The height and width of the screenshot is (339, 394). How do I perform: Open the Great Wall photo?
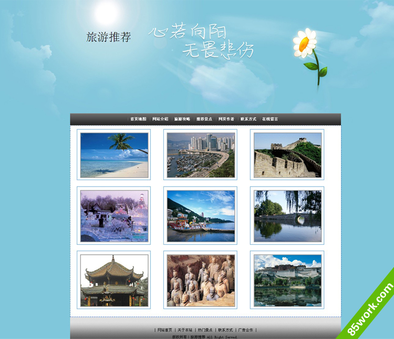[x=287, y=155]
